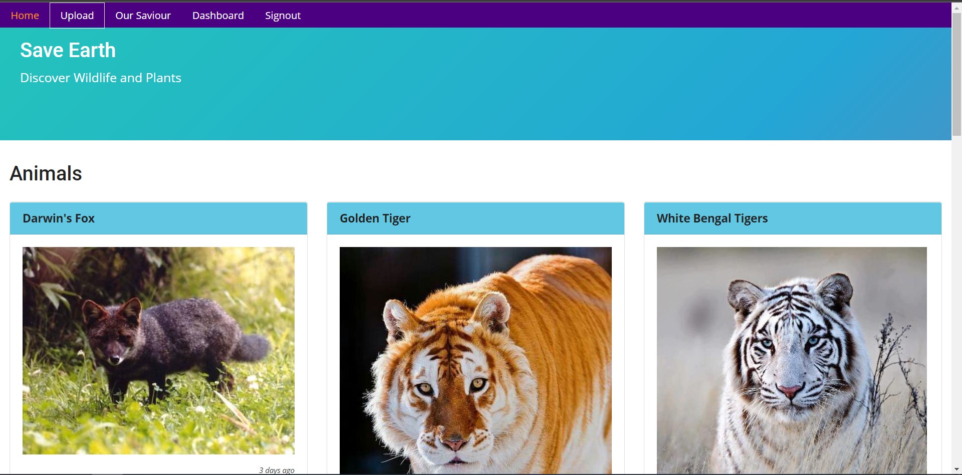Click the scrollbar up arrow
This screenshot has height=475, width=962.
click(x=956, y=8)
